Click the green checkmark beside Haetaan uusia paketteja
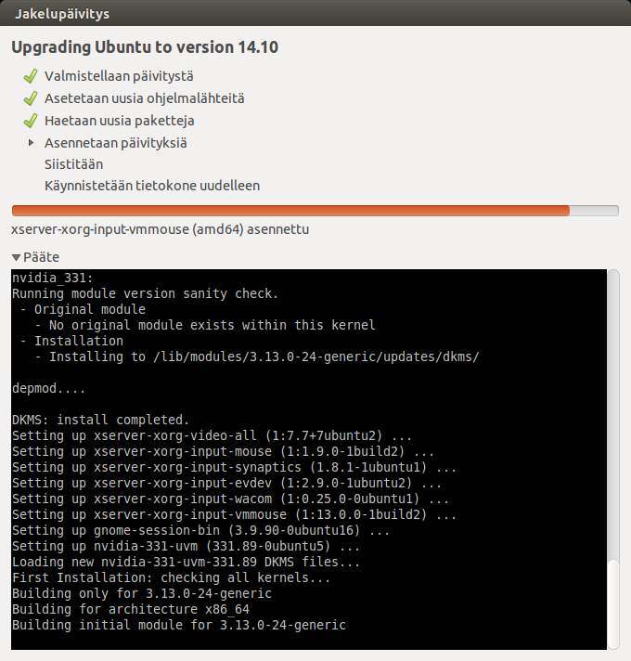The height and width of the screenshot is (661, 631). click(x=31, y=121)
